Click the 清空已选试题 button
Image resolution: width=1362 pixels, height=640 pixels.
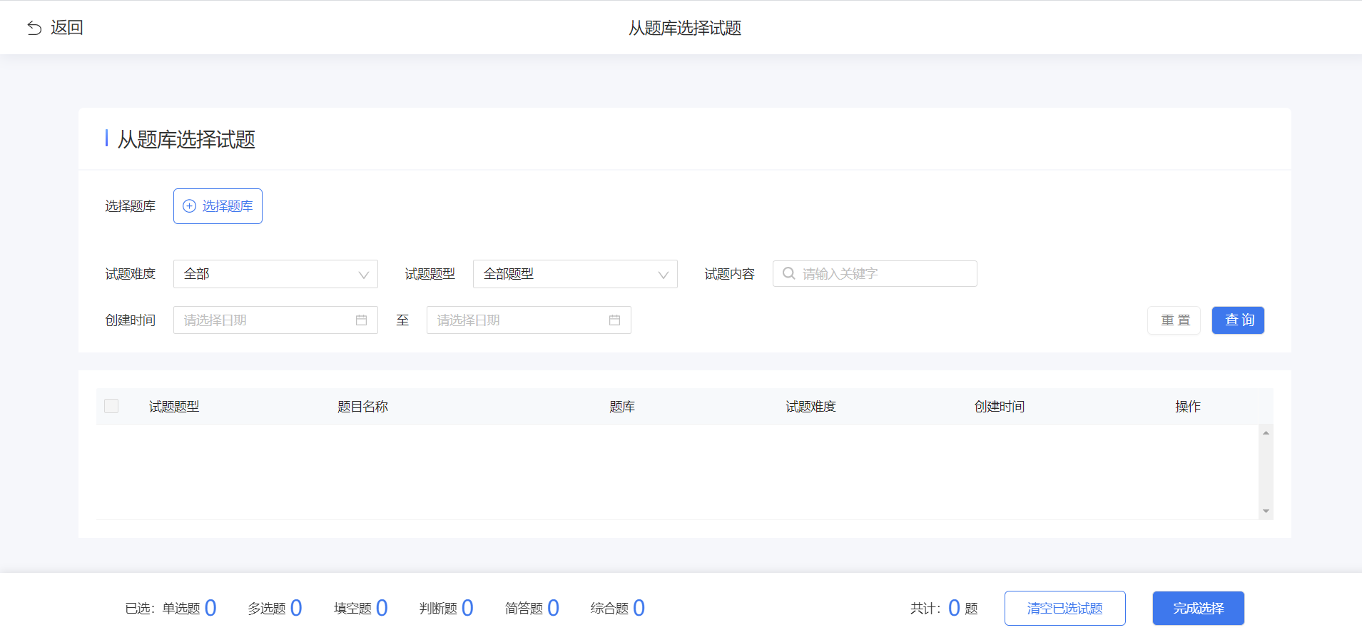[1065, 609]
